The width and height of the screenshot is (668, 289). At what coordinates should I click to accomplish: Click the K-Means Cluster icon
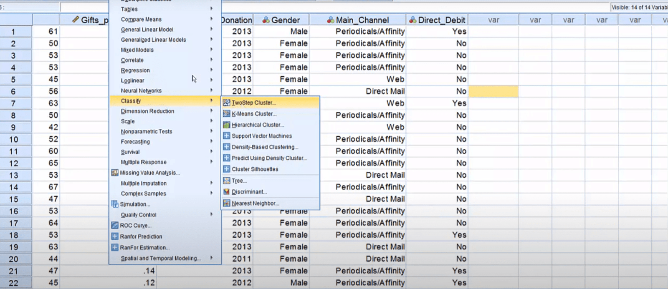pos(226,113)
